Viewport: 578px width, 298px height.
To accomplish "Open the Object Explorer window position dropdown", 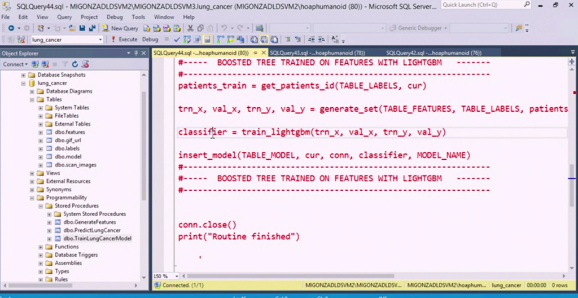I will click(129, 53).
